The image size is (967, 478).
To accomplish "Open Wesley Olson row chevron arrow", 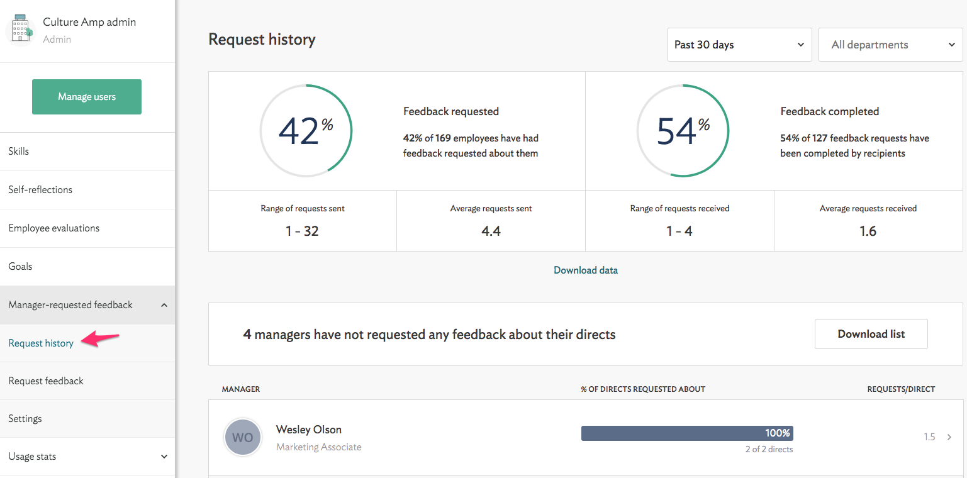I will tap(949, 437).
